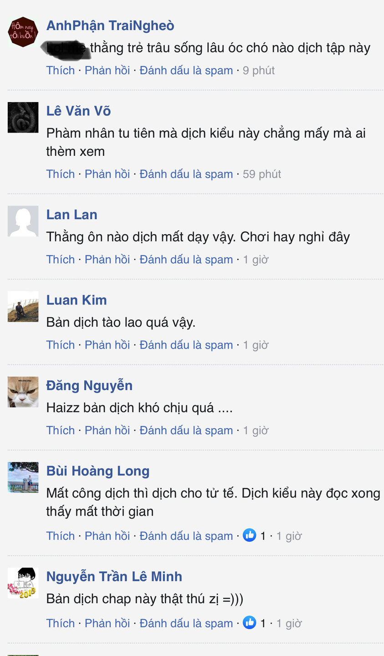Like AnhPhận TraiNghèo's comment with Thích

(61, 71)
